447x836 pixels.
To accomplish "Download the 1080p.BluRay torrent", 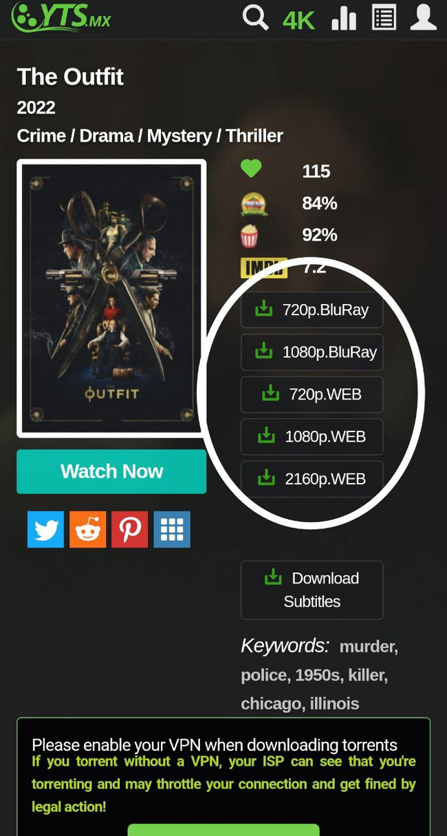I will [312, 352].
